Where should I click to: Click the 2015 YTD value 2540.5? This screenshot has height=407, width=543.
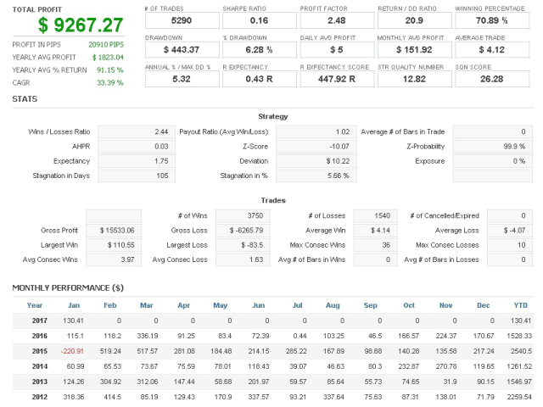pyautogui.click(x=521, y=351)
